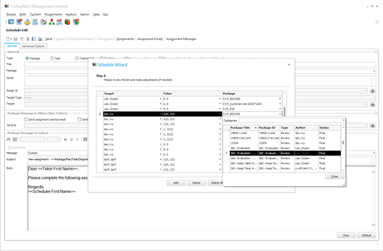This screenshot has height=251, width=383.
Task: Open the Message Custom dropdown arrow
Action: 374,153
